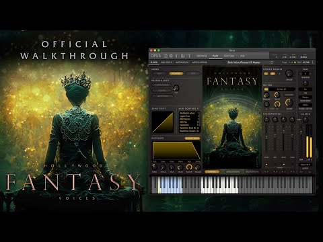Click the Sensitivity velocity curve display
The image size is (323, 242).
tap(163, 122)
